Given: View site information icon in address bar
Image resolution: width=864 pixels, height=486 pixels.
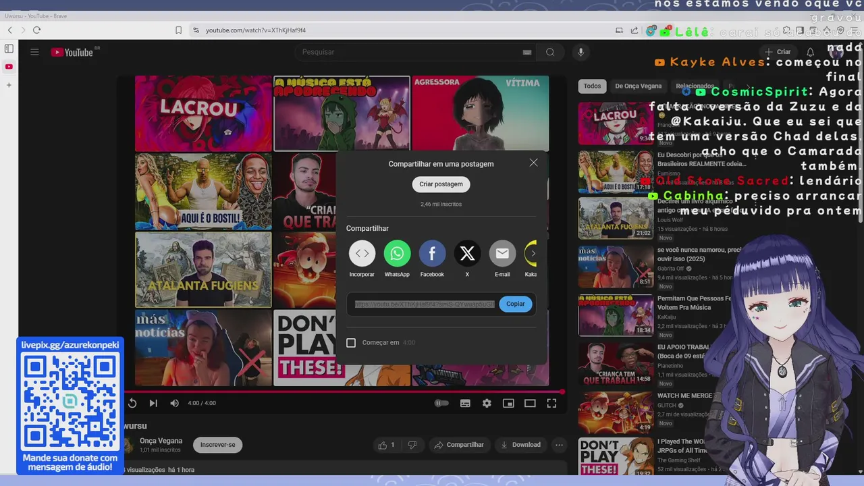Looking at the screenshot, I should [x=196, y=30].
